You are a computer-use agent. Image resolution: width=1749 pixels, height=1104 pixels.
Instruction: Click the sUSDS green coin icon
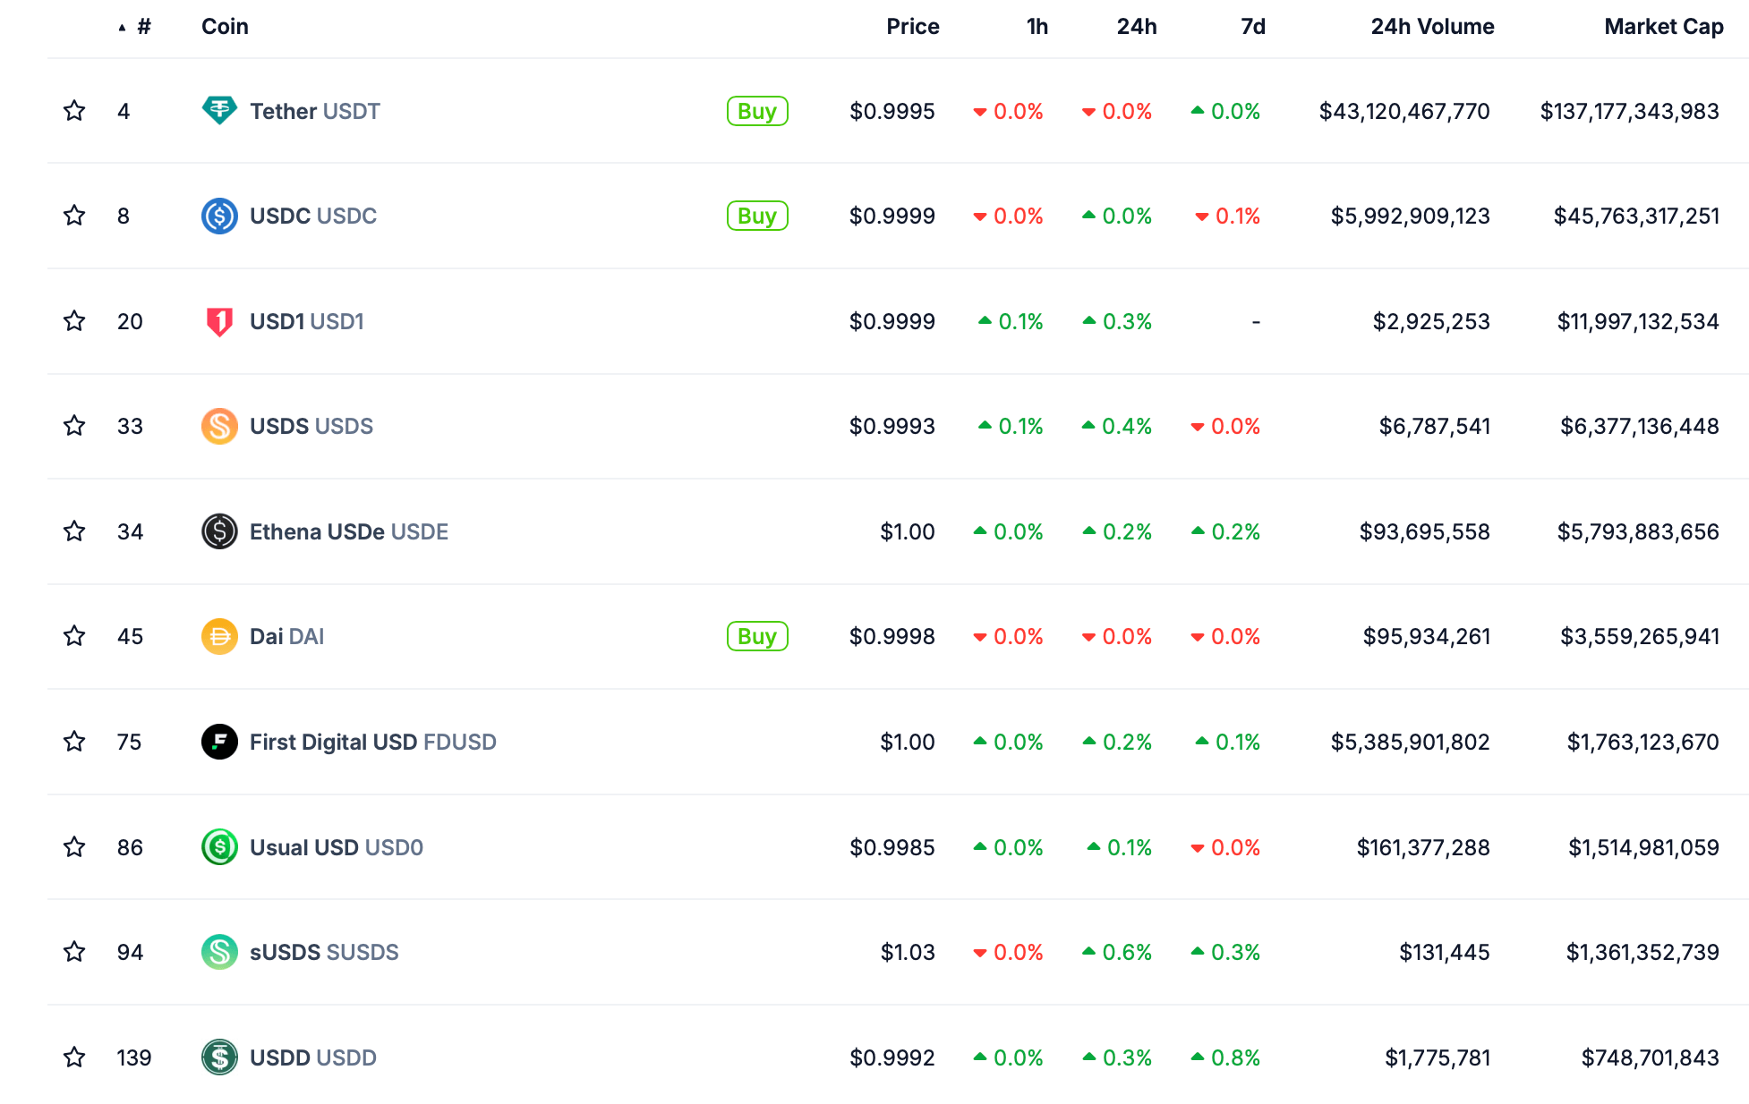tap(219, 952)
